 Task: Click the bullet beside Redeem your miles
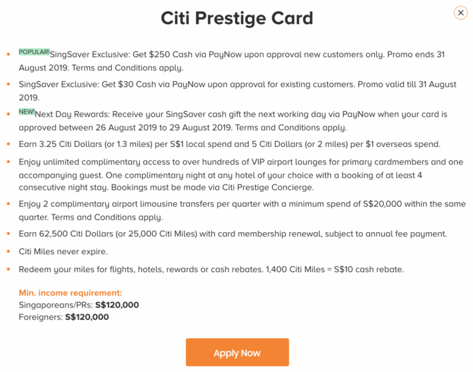(x=8, y=270)
